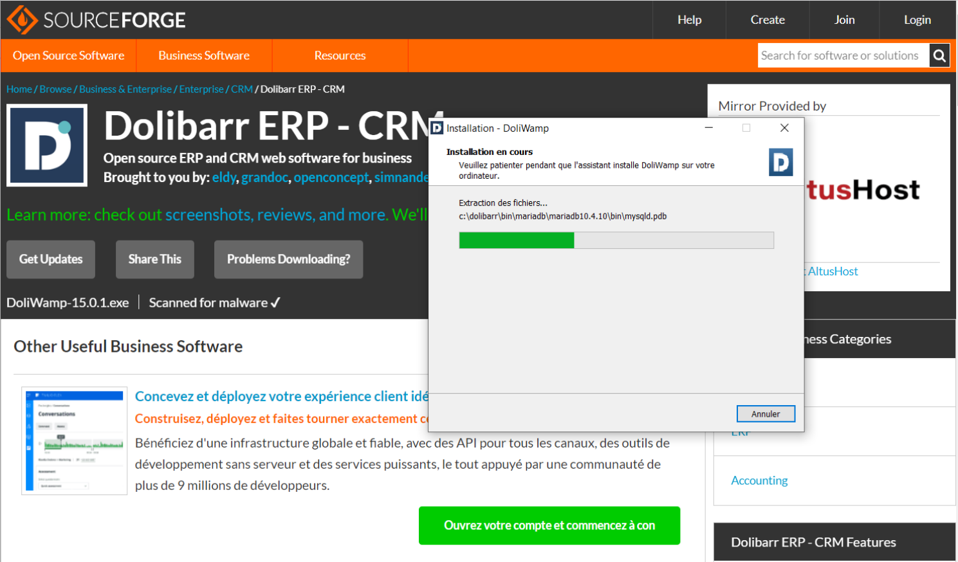958x562 pixels.
Task: Click the DoliWamp installer title bar icon
Action: pyautogui.click(x=438, y=128)
